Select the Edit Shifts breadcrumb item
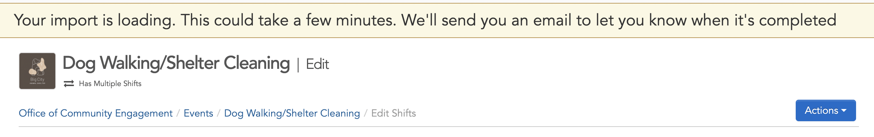874x137 pixels. [394, 113]
